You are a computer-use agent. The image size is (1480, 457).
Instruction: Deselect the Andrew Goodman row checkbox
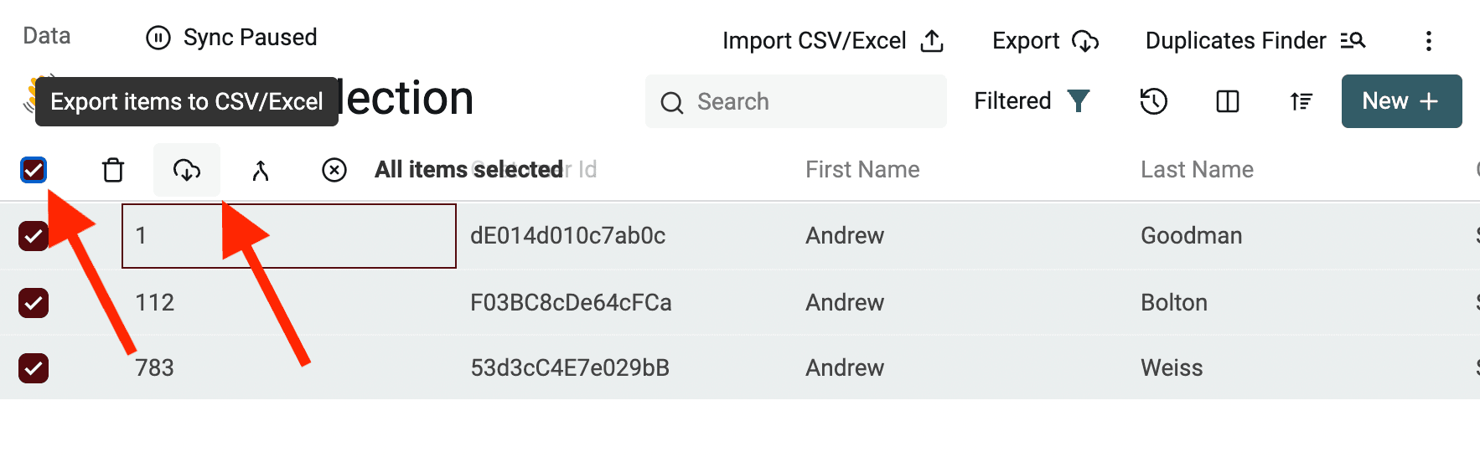[34, 236]
